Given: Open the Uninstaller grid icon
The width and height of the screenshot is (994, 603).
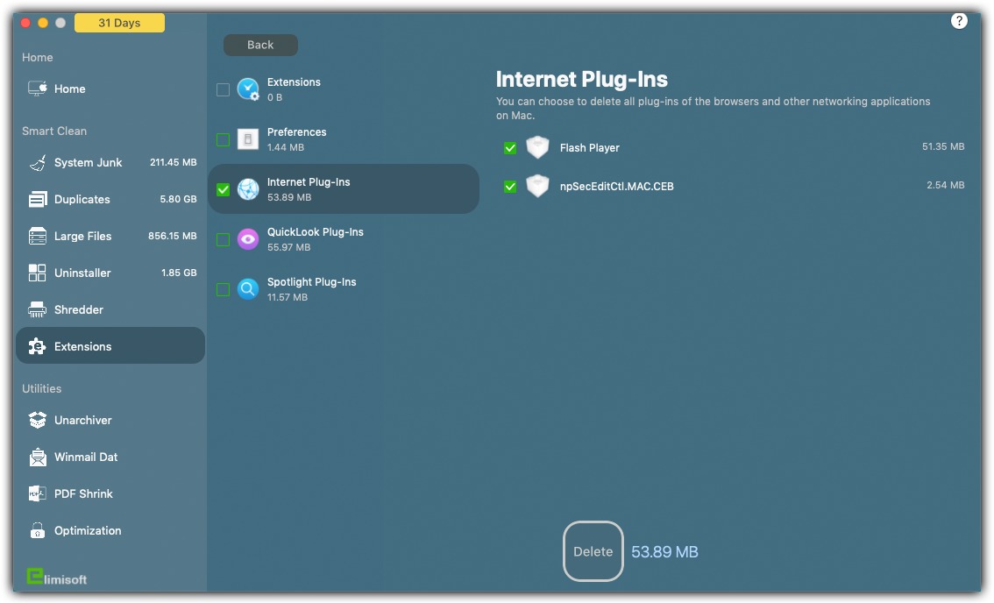Looking at the screenshot, I should tap(38, 273).
